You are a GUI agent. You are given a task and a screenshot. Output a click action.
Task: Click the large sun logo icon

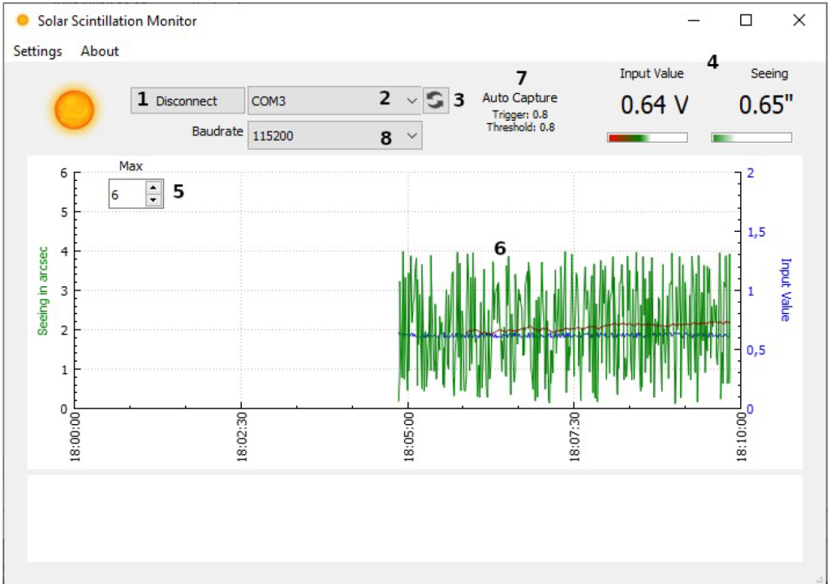(x=75, y=109)
